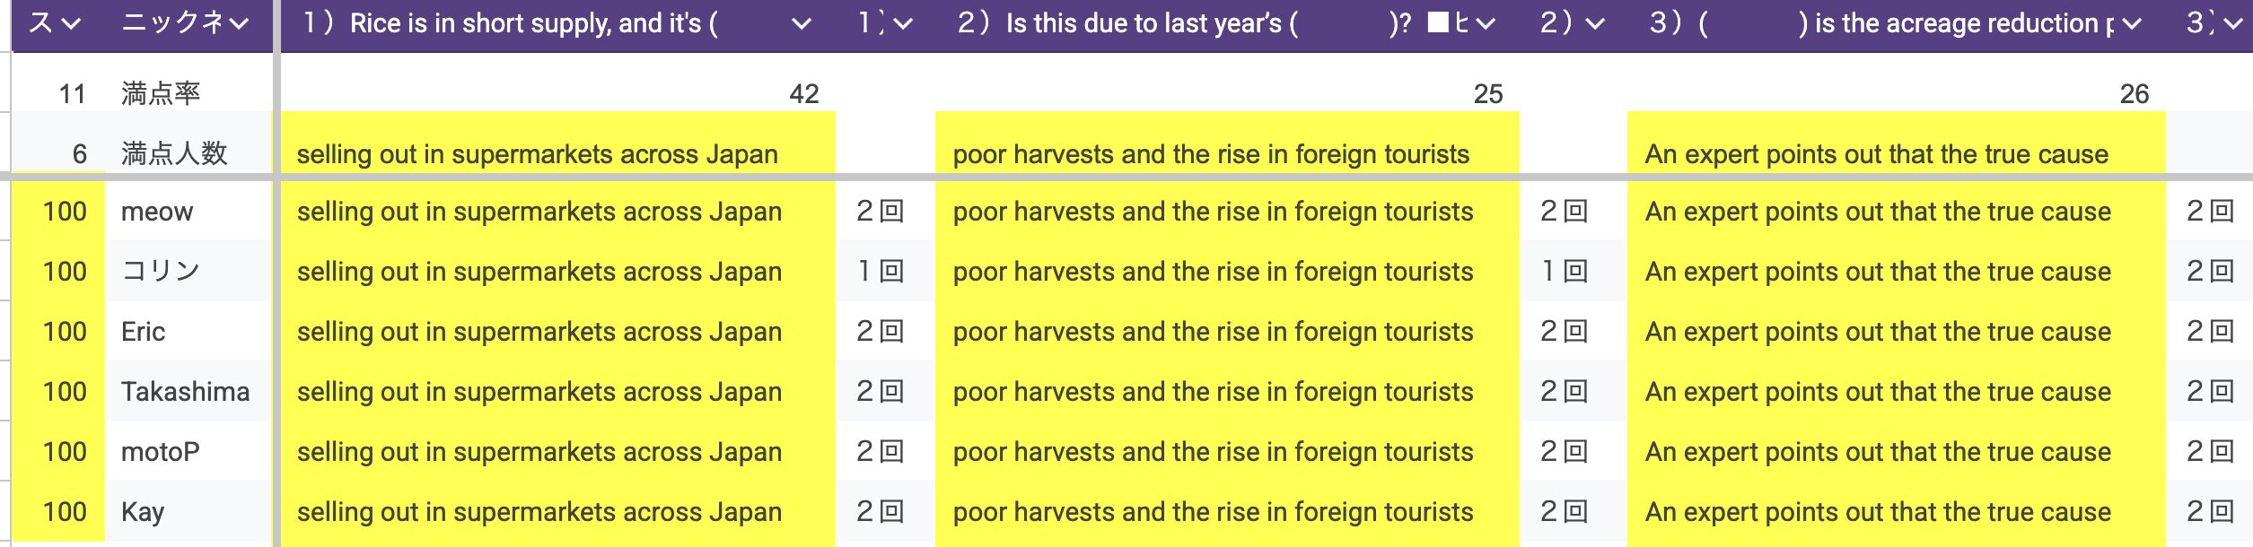
Task: Click the 満点率 label cell
Action: point(161,93)
